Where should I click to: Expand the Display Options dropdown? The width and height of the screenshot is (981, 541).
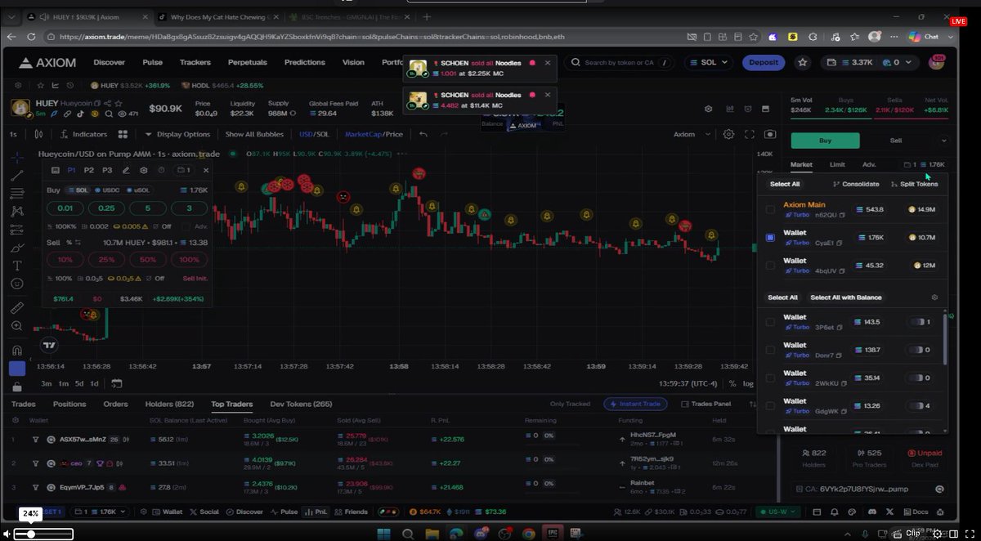177,134
